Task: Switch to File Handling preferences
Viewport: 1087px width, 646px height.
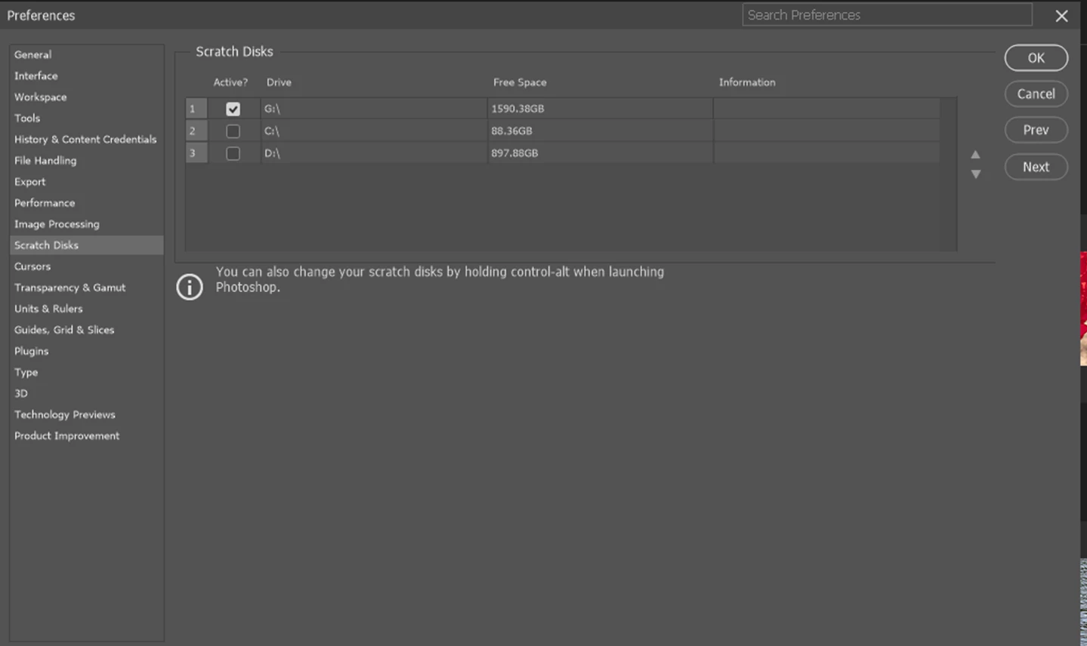Action: click(x=45, y=160)
